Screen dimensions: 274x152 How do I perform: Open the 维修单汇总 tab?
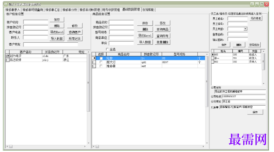pos(52,10)
